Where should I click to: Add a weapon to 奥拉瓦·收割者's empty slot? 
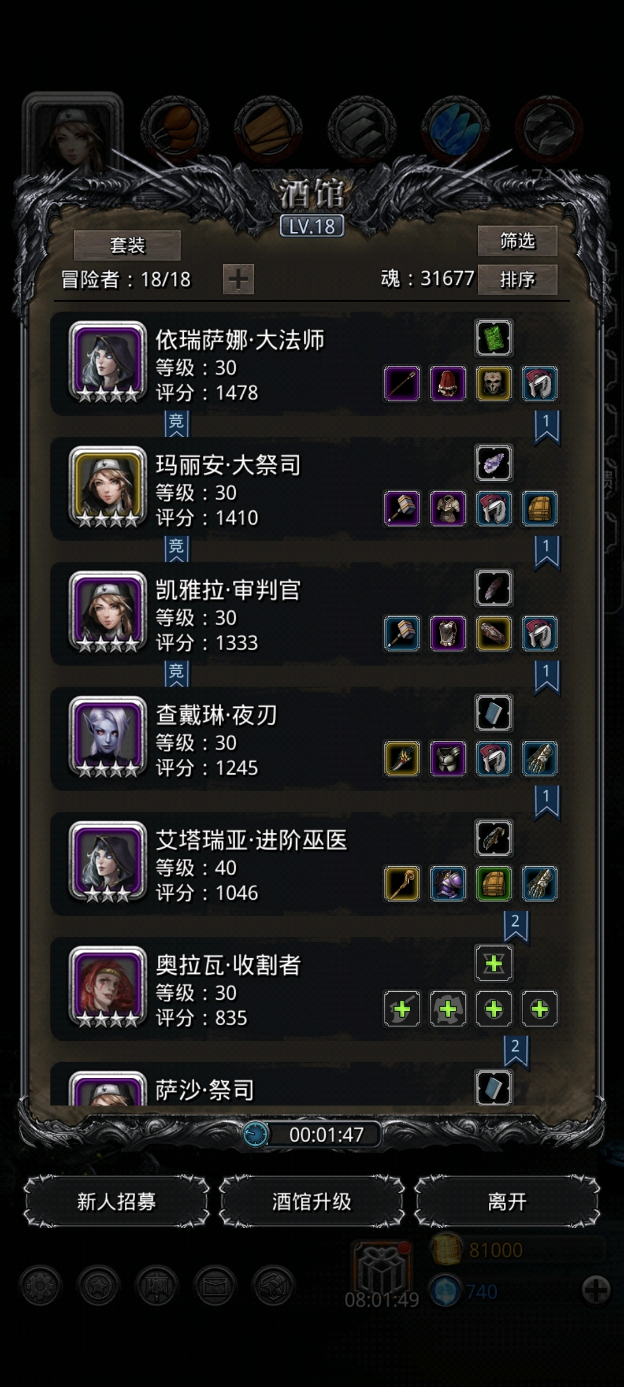pyautogui.click(x=402, y=1008)
